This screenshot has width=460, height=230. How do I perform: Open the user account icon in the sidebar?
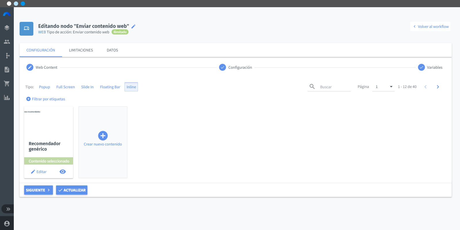[x=7, y=223]
